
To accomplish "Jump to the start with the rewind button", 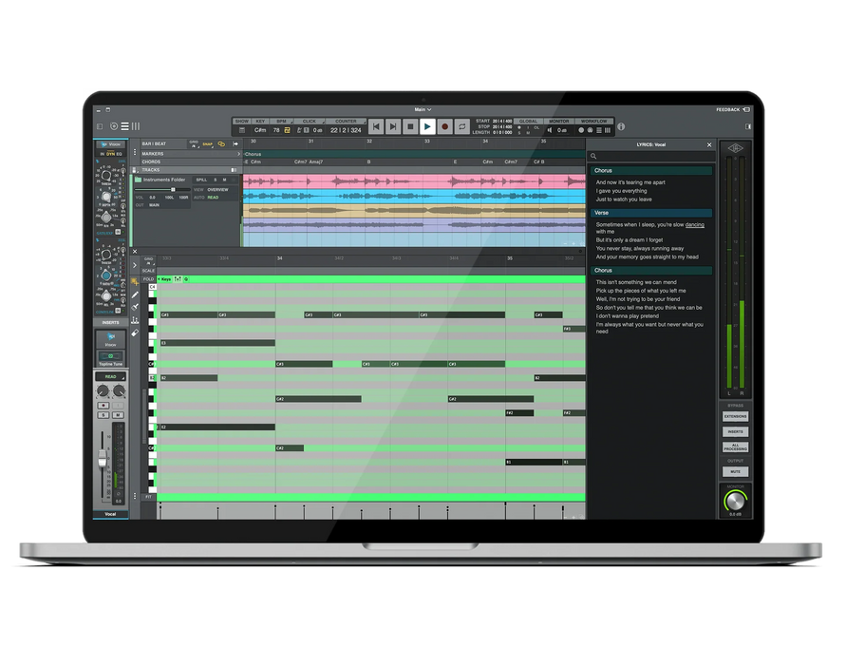I will click(x=376, y=126).
